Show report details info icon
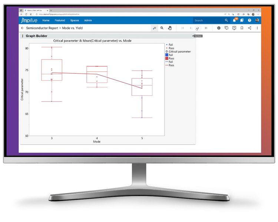 (x=219, y=28)
